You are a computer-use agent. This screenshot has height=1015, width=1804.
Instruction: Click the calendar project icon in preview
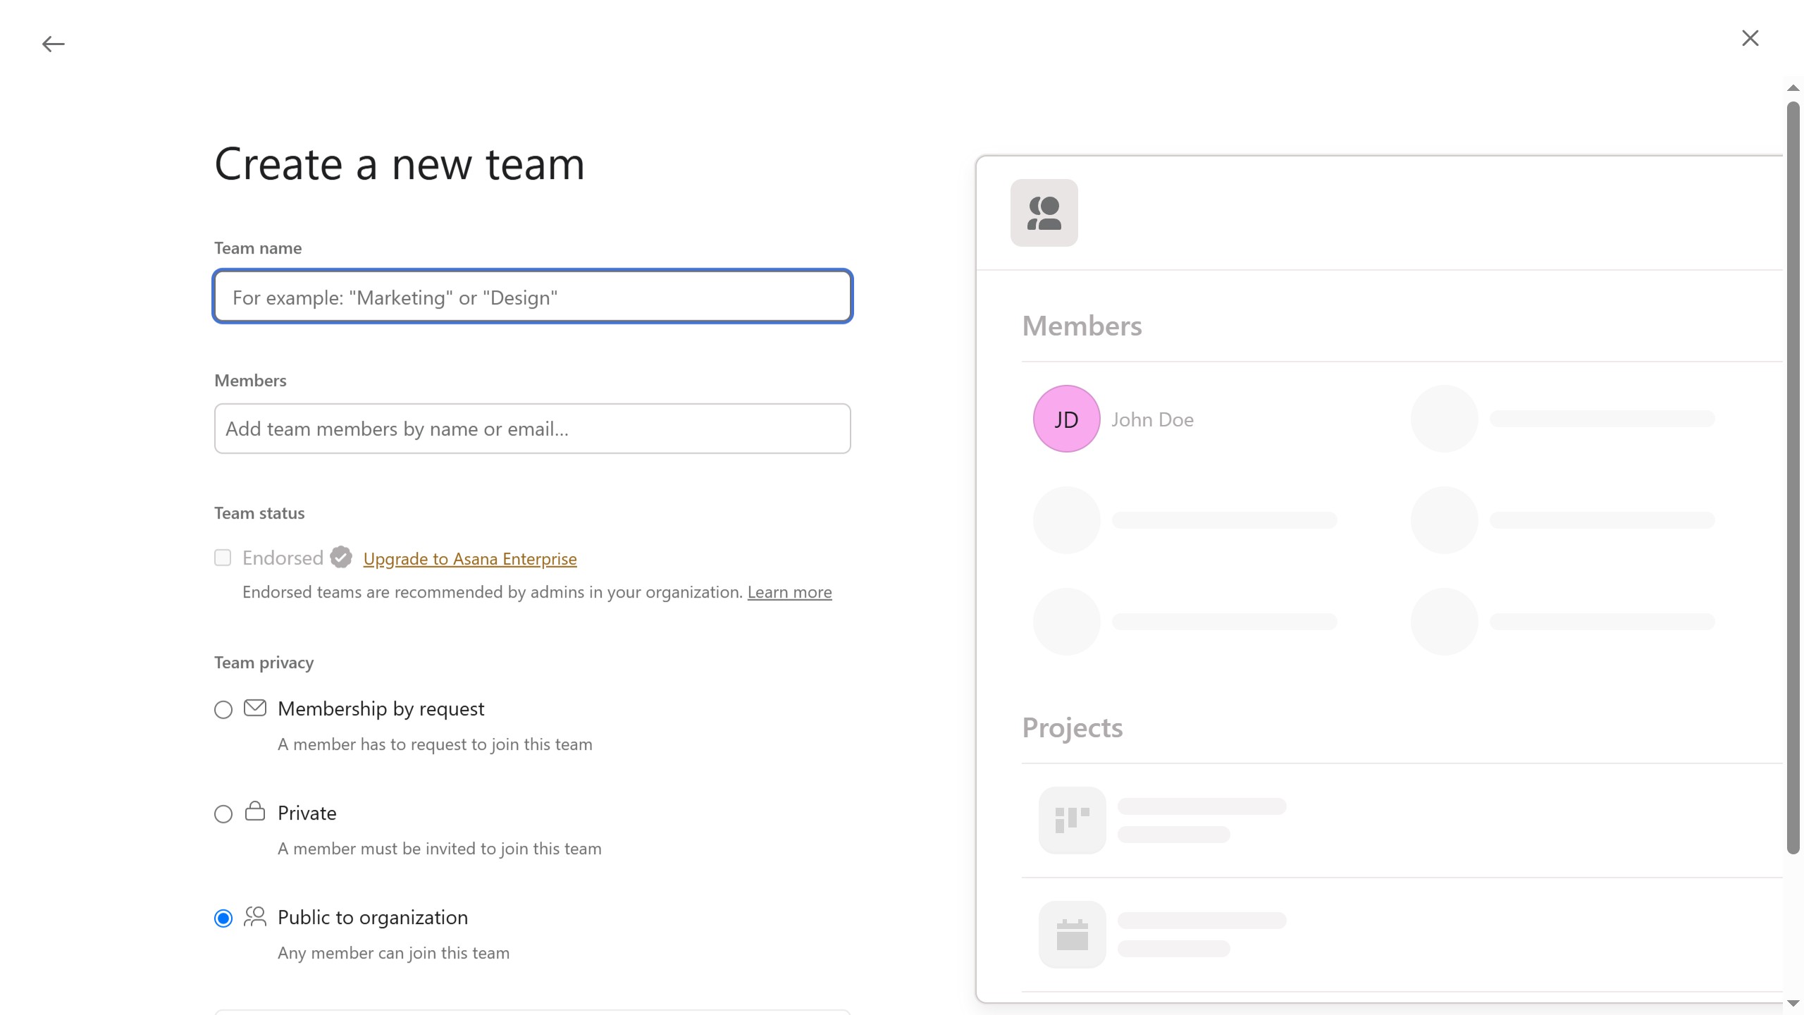[1072, 935]
